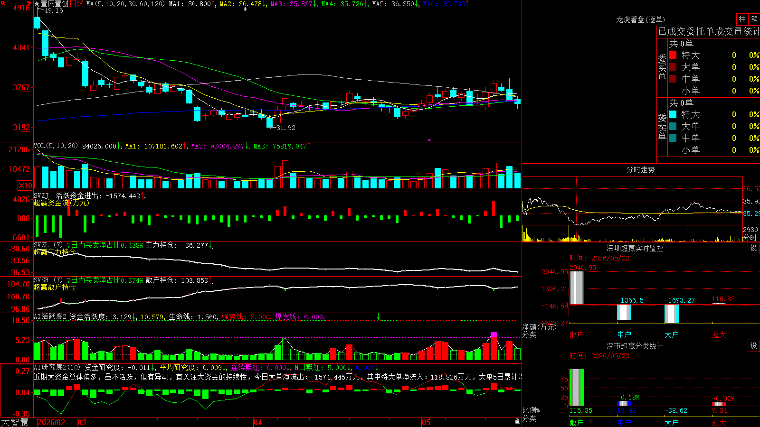
Task: Open the VOL(5,10,20) indicator label
Action: click(56, 146)
